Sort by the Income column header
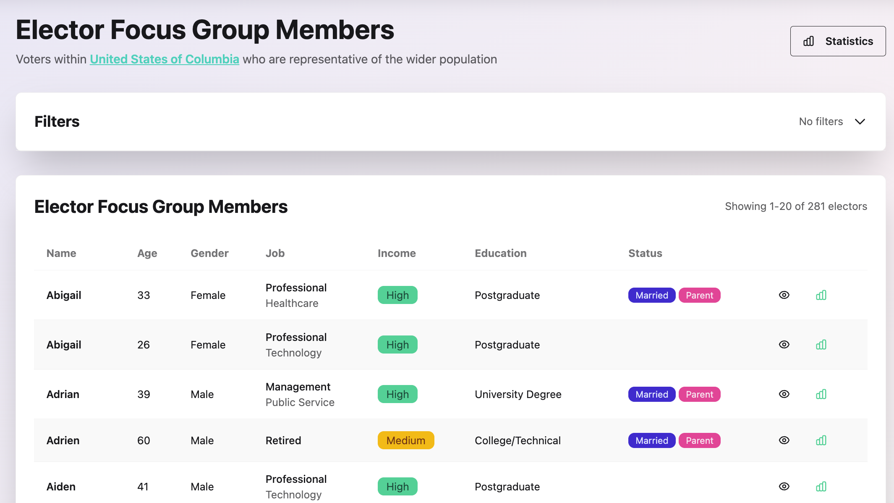 pyautogui.click(x=396, y=253)
